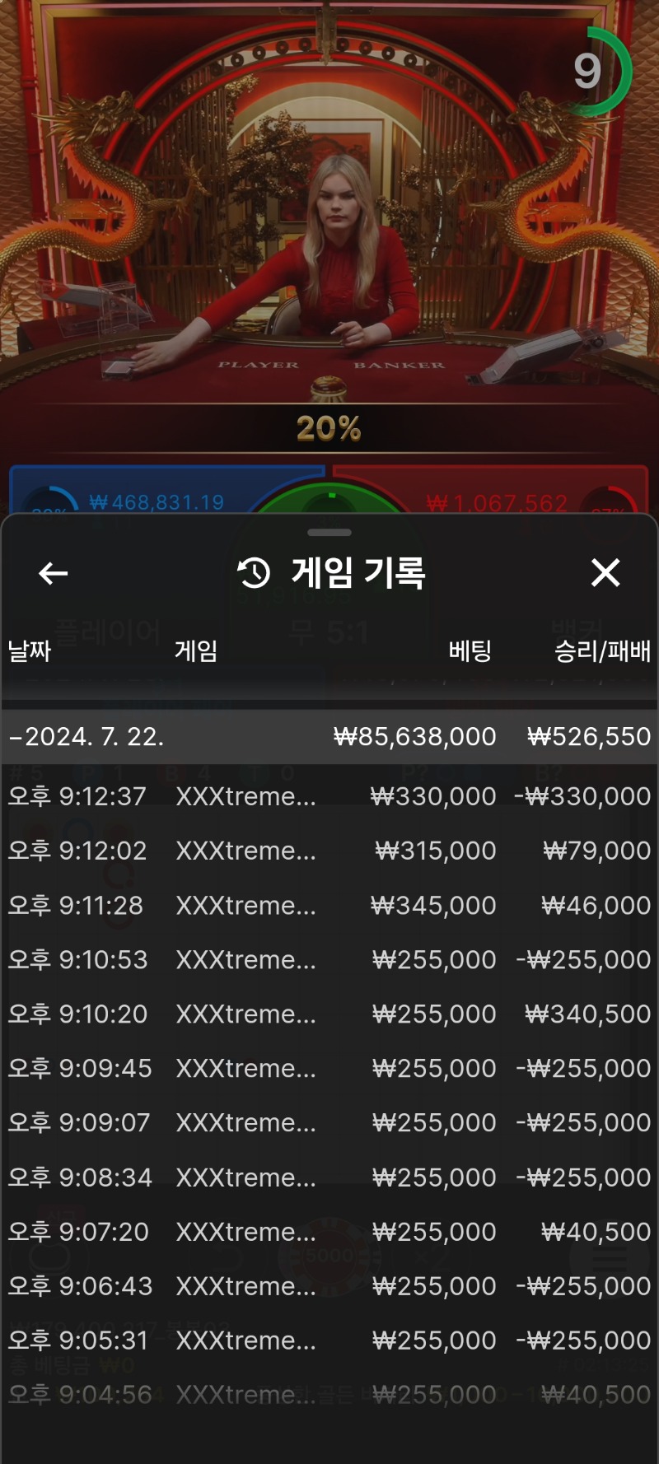Collapse the 2024. 7. 22. date group

[329, 736]
